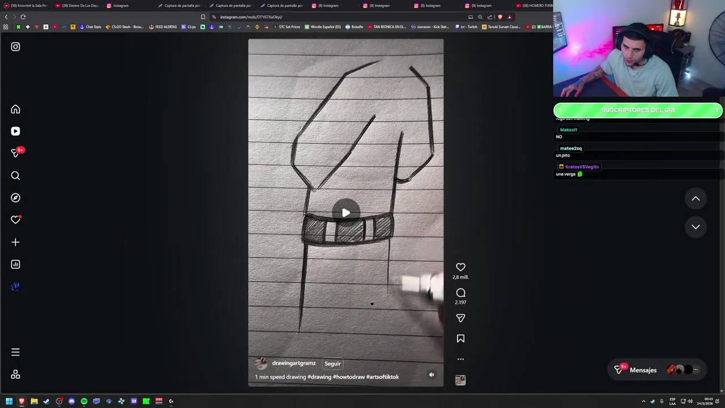Open the dashboard chart icon in sidebar

(x=15, y=265)
